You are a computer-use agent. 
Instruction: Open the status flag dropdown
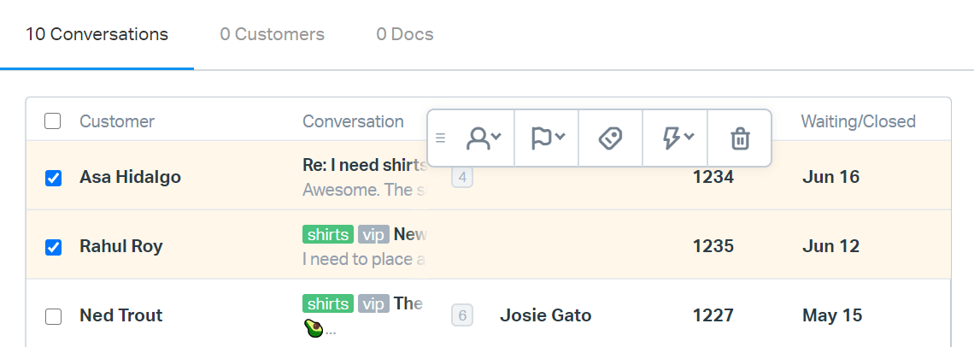tap(547, 138)
